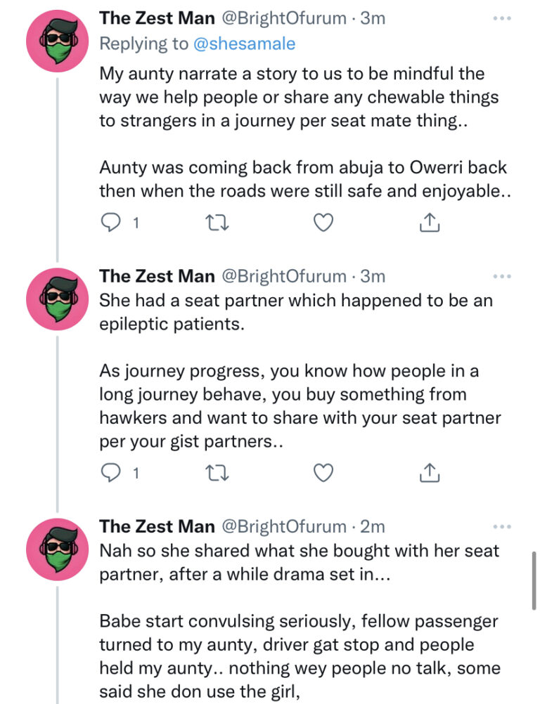Open The Zest Man name on first tweet
This screenshot has width=540, height=704.
157,19
